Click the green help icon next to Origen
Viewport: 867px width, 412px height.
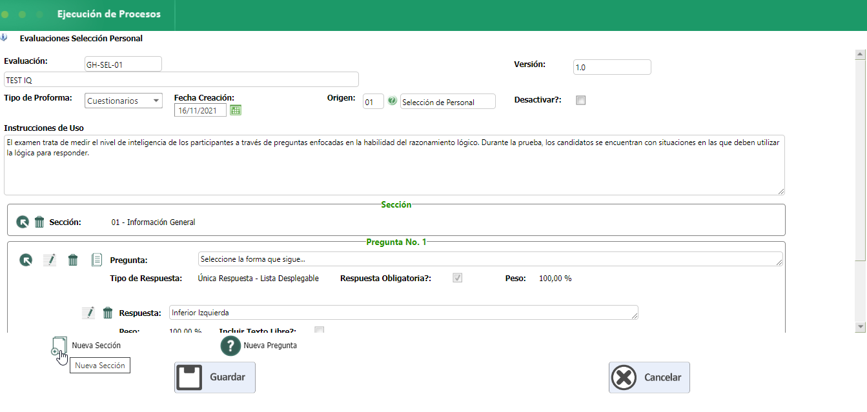pyautogui.click(x=393, y=101)
